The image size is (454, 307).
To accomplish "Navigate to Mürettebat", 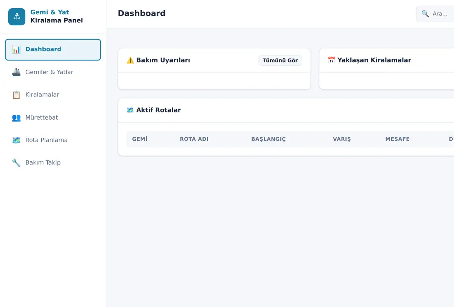I will click(53, 117).
